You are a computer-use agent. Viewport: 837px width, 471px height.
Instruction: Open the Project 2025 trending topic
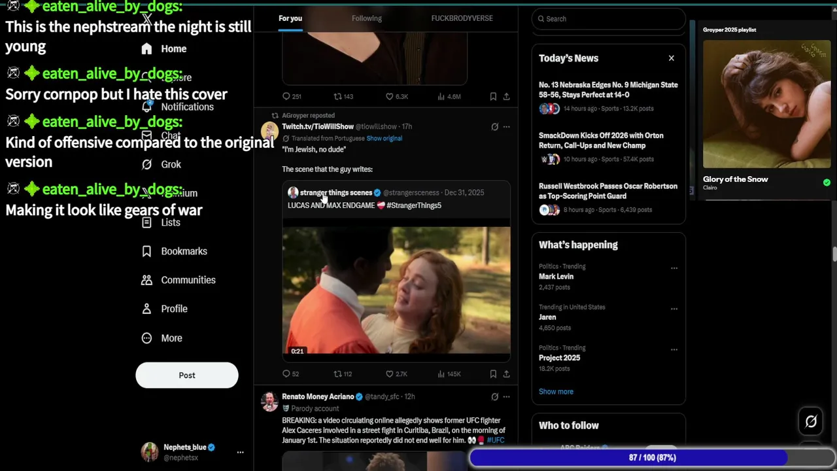click(559, 358)
